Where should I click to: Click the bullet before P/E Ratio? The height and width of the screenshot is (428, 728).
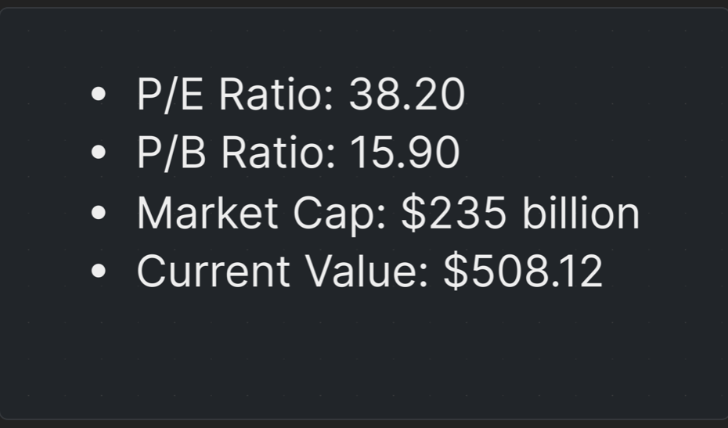[x=98, y=95]
